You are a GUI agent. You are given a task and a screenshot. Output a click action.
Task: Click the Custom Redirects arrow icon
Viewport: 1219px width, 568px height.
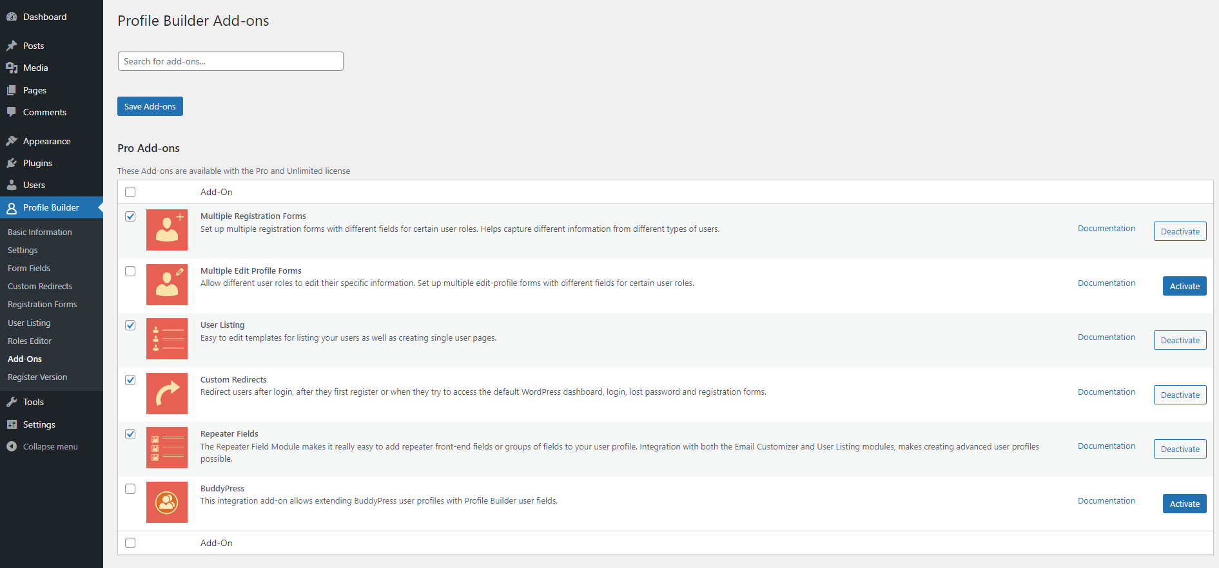pyautogui.click(x=166, y=393)
